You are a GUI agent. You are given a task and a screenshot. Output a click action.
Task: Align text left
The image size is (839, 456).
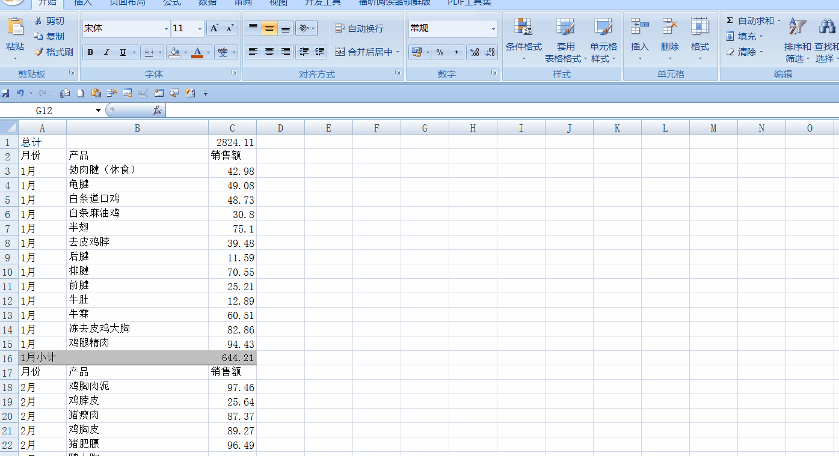point(253,52)
